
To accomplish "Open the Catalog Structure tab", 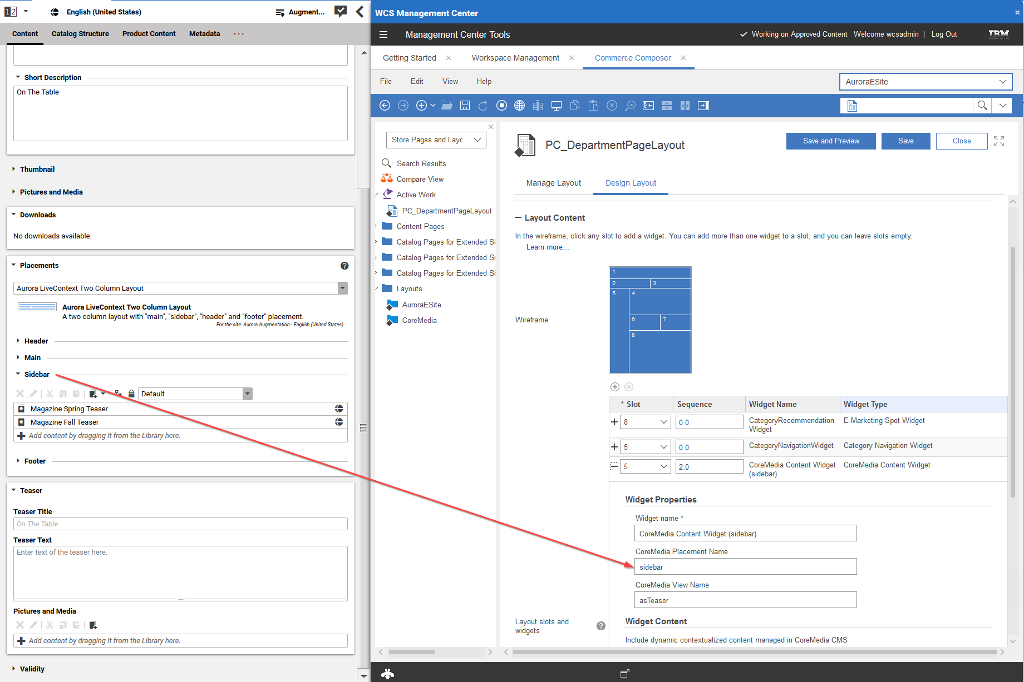I will click(80, 34).
